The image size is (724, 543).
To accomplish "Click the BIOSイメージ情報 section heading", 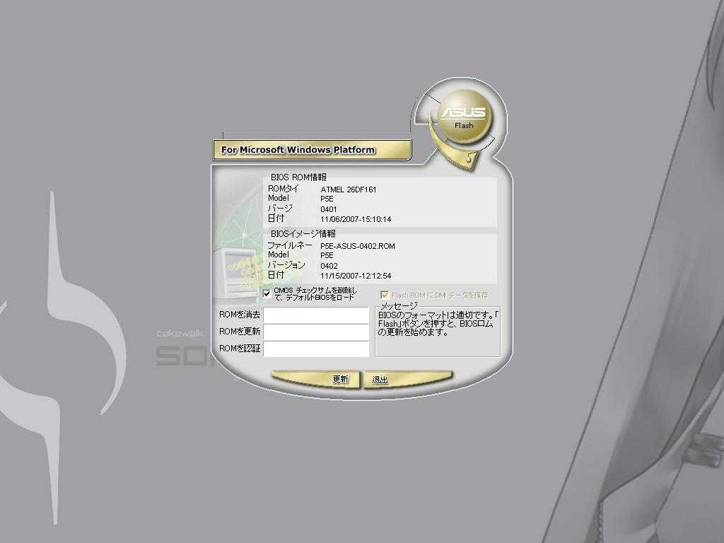I will pos(303,233).
